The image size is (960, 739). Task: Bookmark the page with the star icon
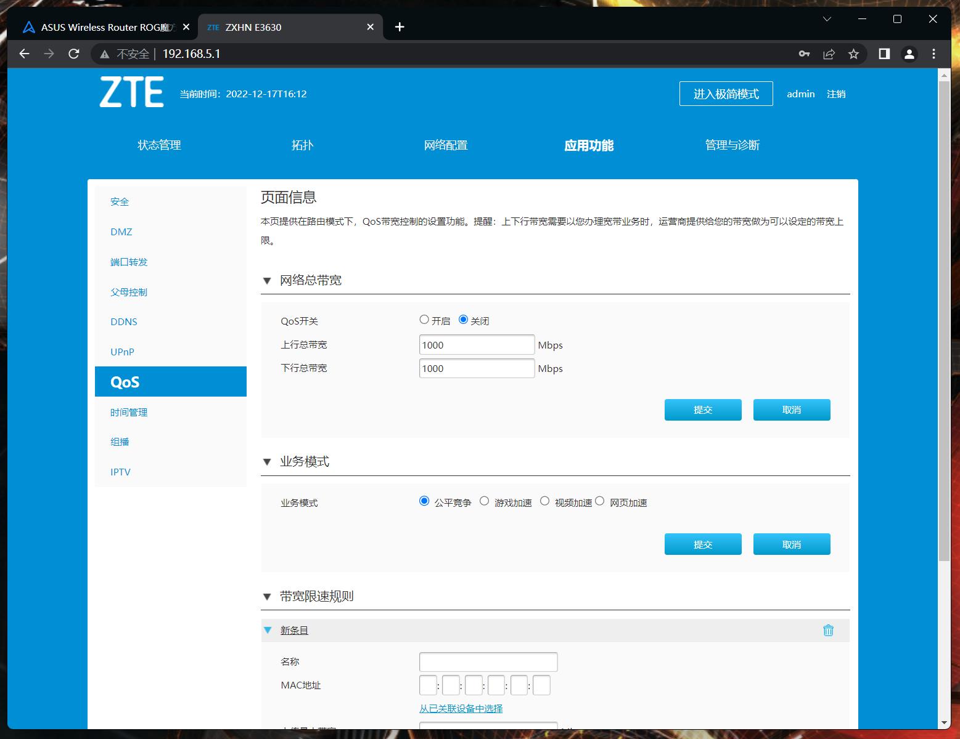(853, 54)
